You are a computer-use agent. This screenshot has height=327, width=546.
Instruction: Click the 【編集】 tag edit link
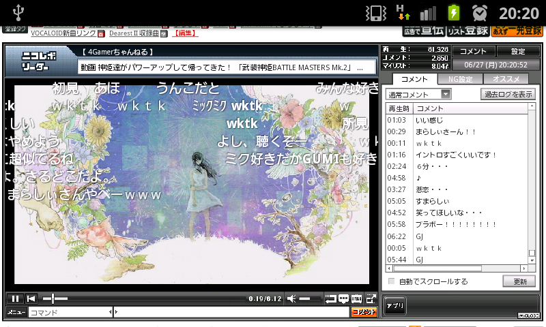point(185,33)
